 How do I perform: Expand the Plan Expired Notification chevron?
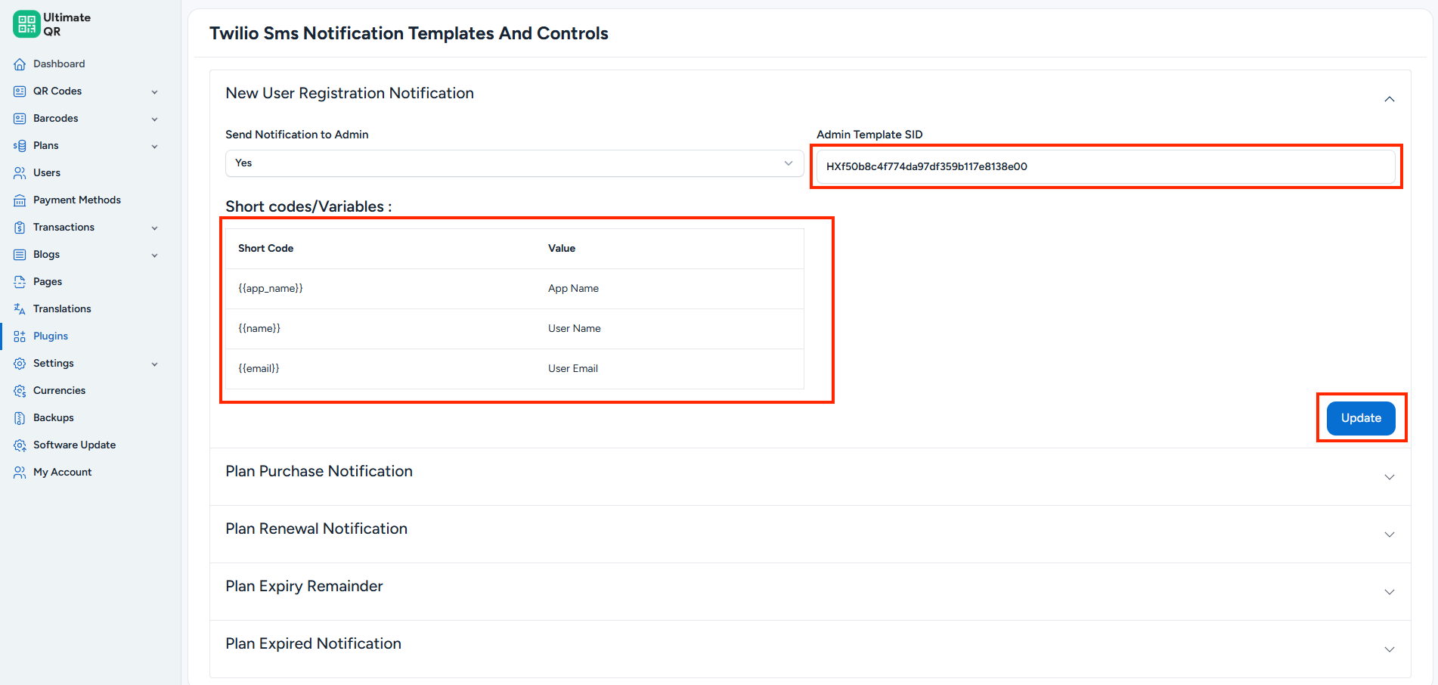click(x=1389, y=649)
